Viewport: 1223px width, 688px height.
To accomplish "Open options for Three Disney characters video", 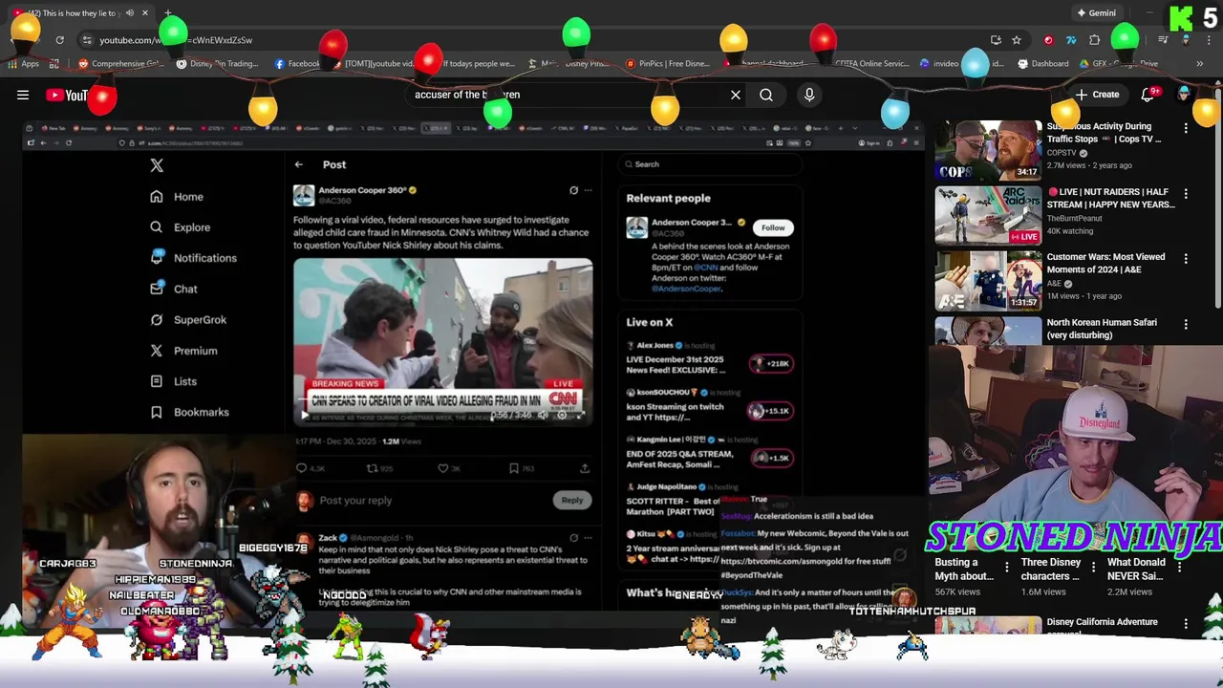I will [x=1093, y=567].
